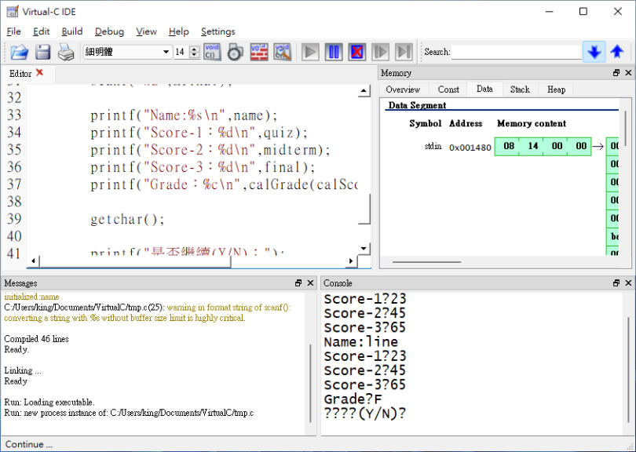The width and height of the screenshot is (636, 452).
Task: Click the red Stop execution icon
Action: (x=357, y=53)
